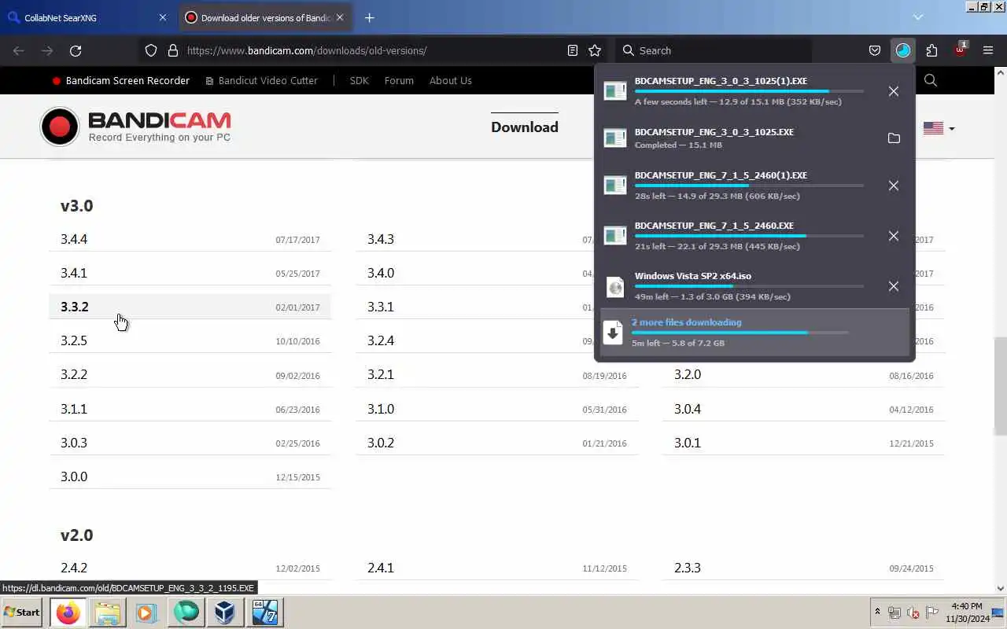Cancel the Windows Vista SP2 x64.iso download
The width and height of the screenshot is (1007, 629).
[894, 286]
